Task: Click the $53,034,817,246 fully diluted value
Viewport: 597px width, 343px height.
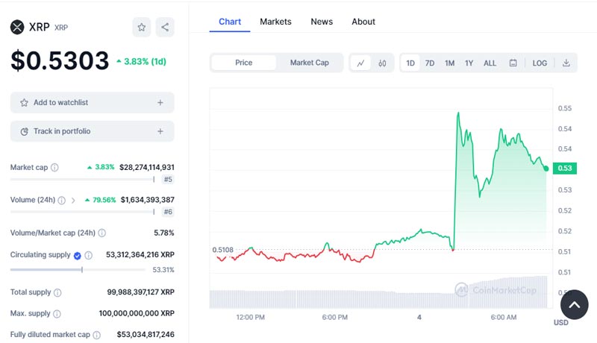Action: pos(146,335)
